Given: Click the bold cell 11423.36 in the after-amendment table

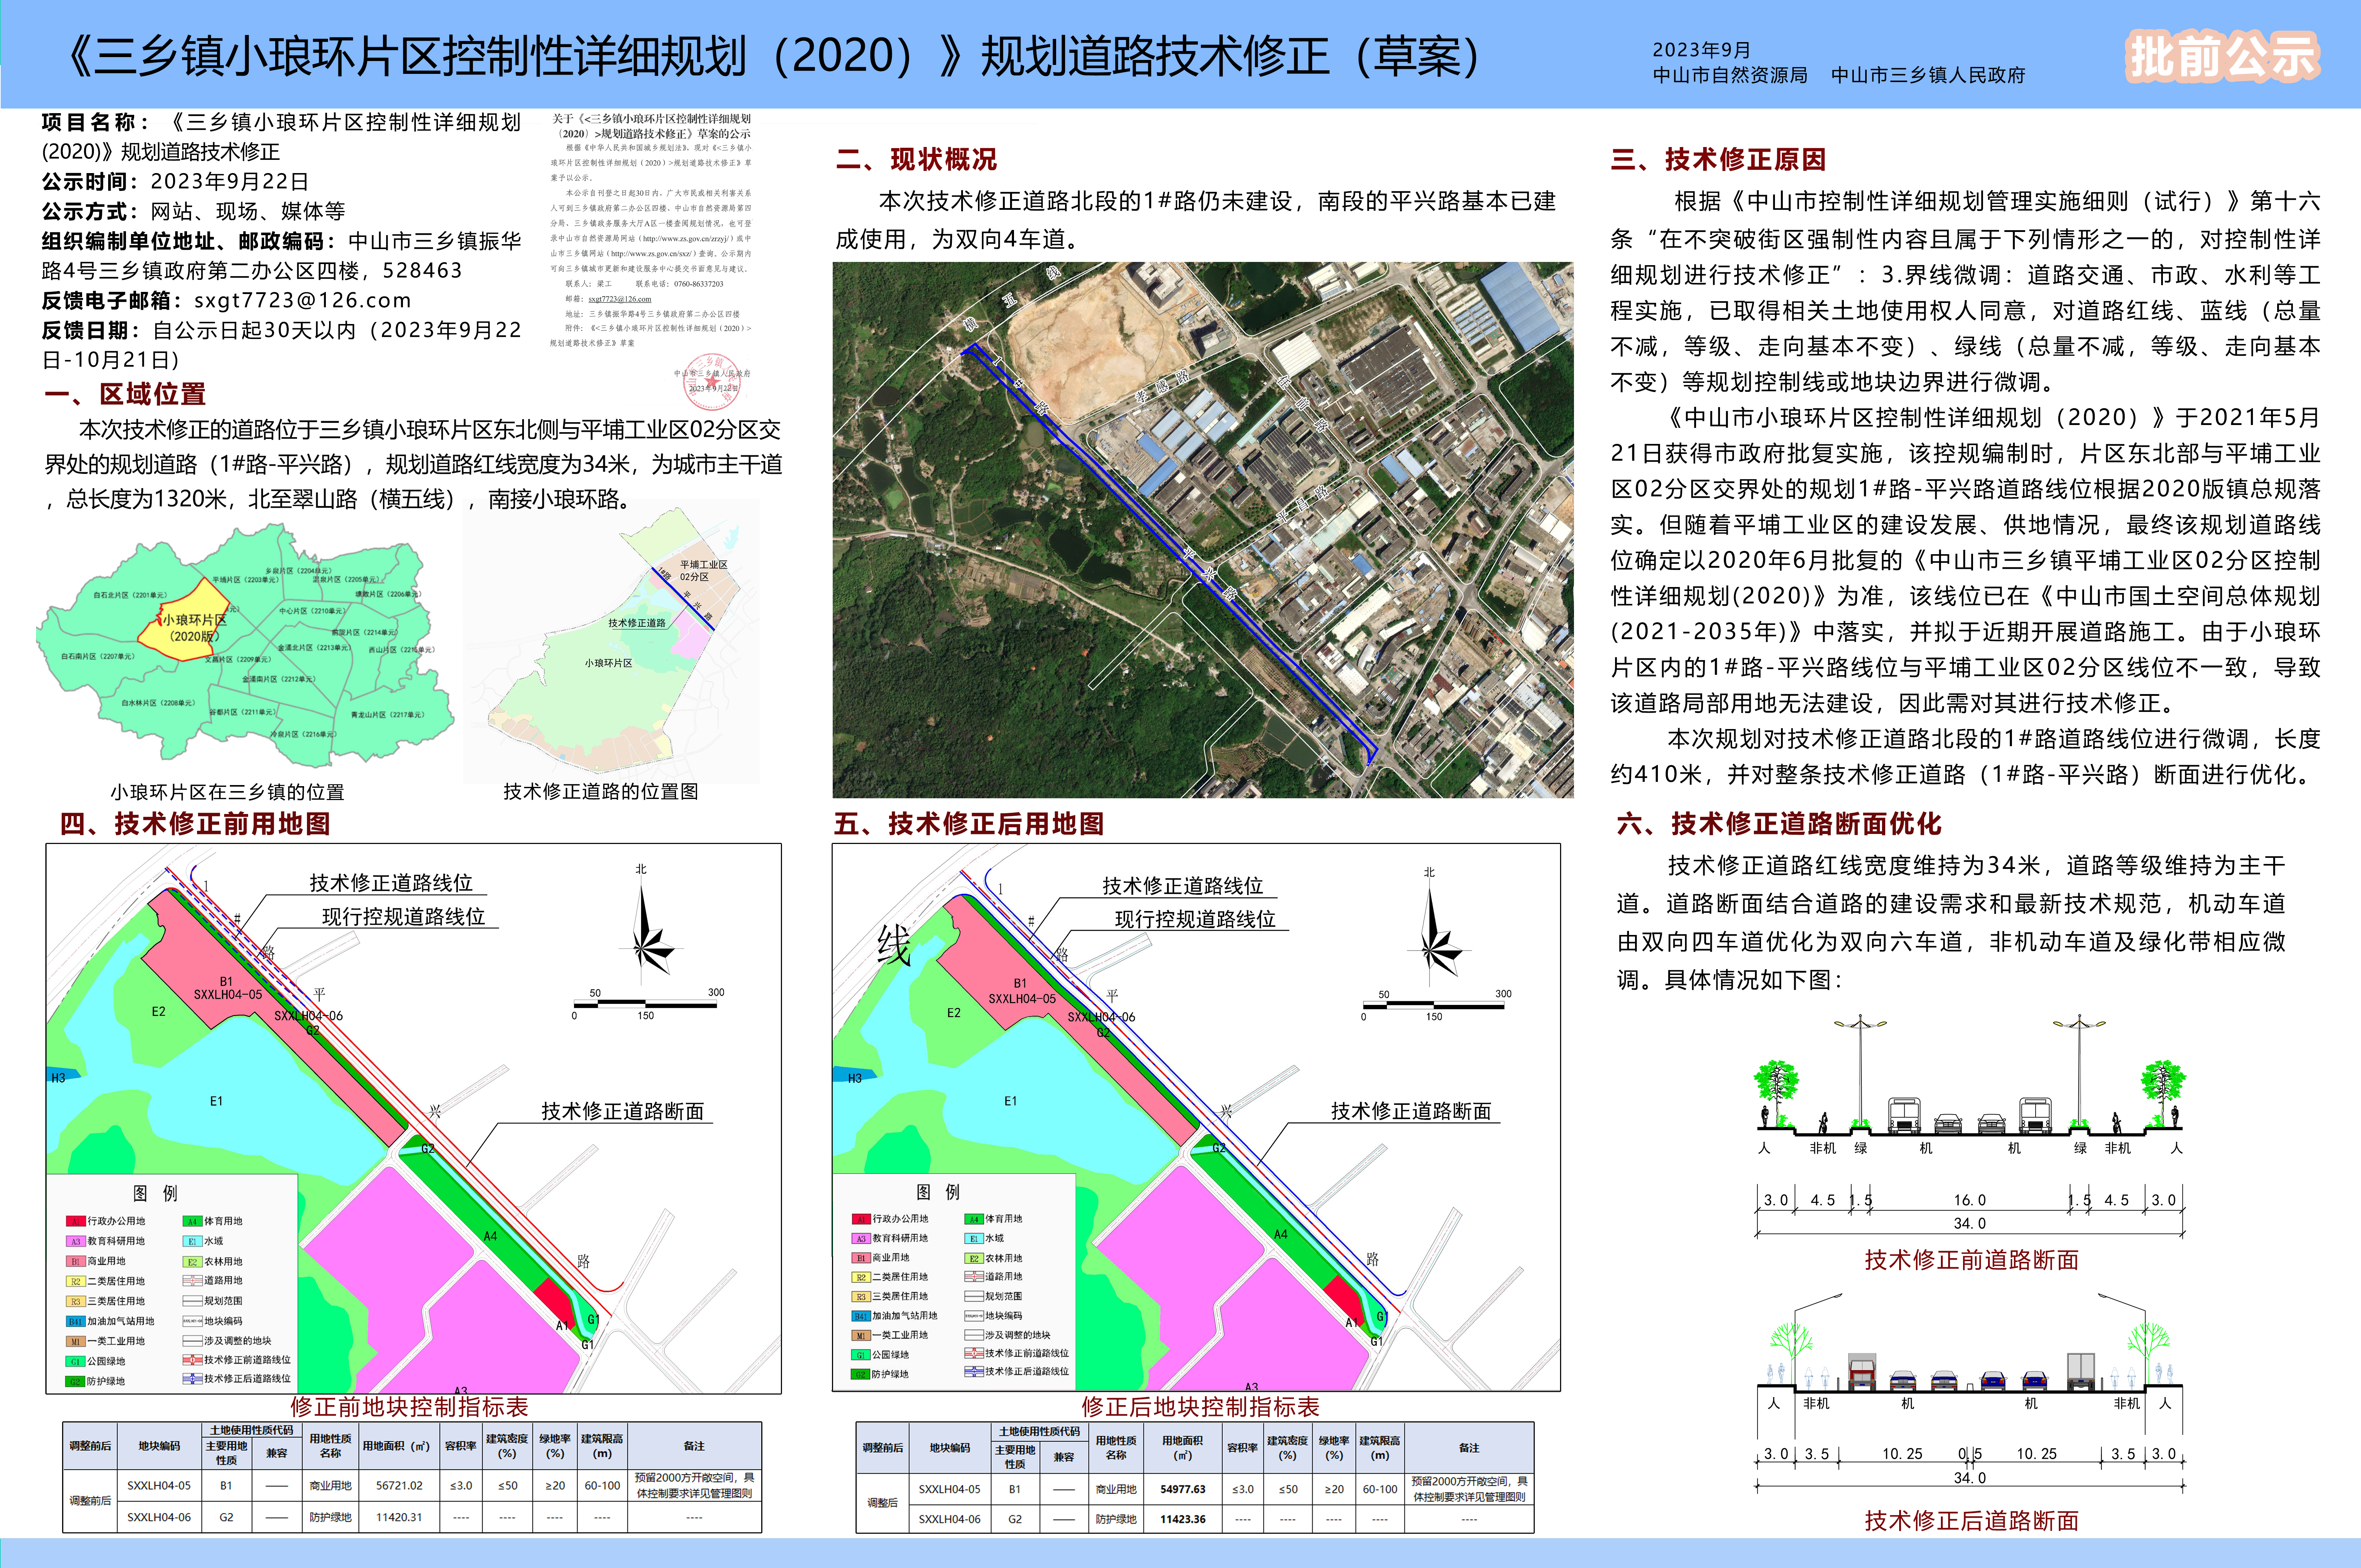Looking at the screenshot, I should click(1183, 1519).
